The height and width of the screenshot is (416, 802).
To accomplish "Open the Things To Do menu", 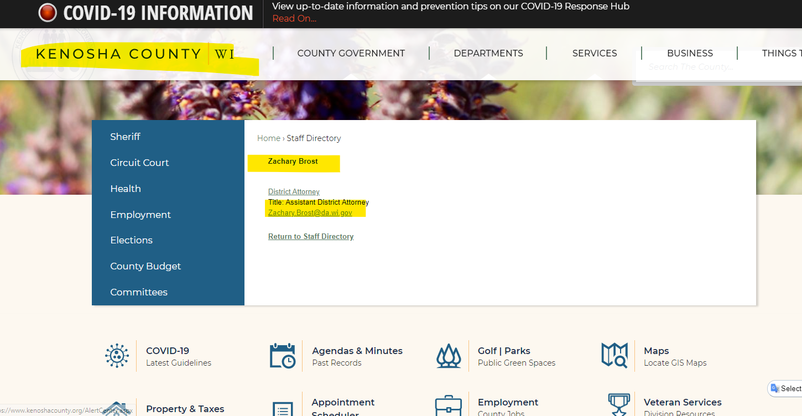I will coord(782,53).
